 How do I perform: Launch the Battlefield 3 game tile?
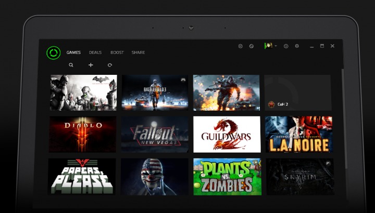(x=155, y=92)
